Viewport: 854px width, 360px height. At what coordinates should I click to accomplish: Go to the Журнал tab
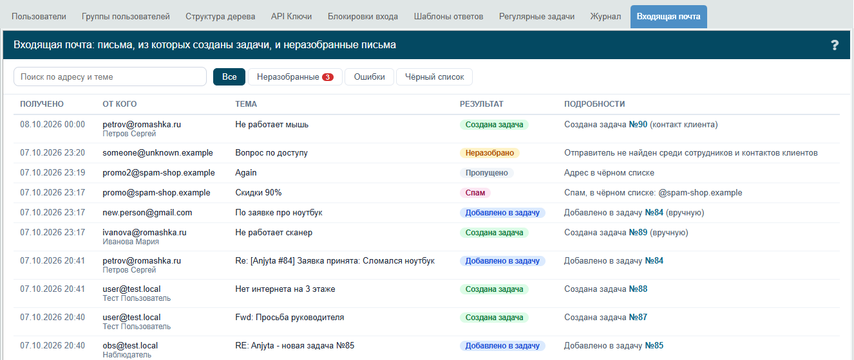(605, 17)
